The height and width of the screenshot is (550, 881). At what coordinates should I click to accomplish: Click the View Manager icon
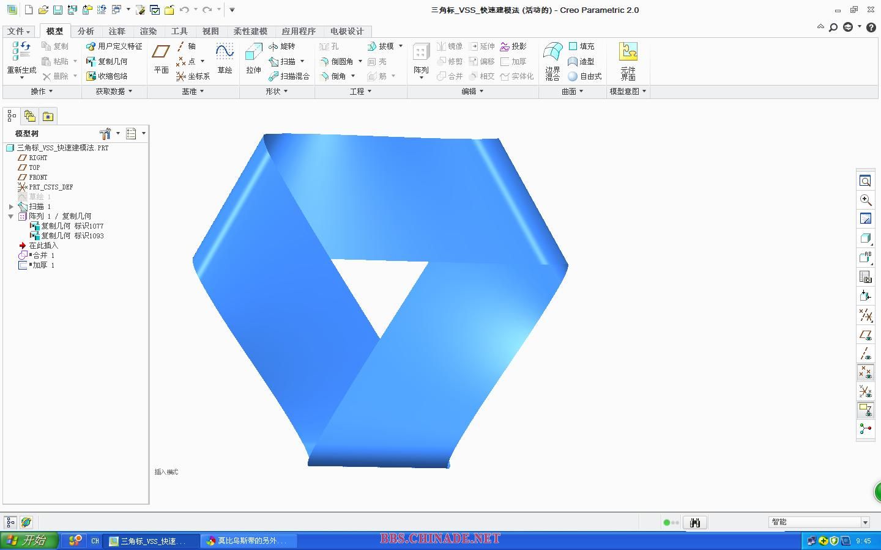tap(865, 277)
